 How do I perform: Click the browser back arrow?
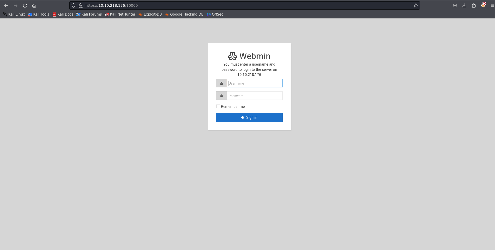[6, 5]
